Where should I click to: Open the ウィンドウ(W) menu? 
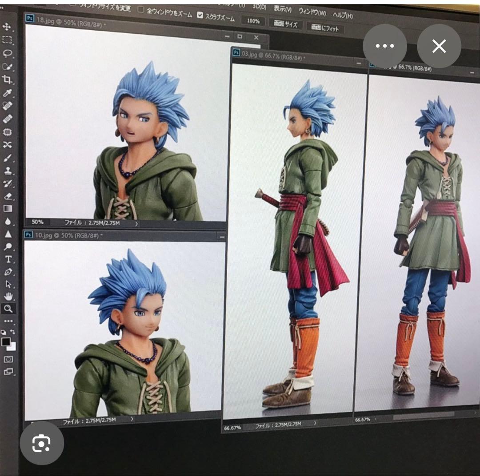point(312,12)
